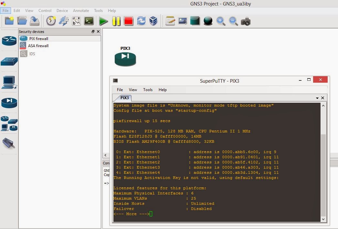Open SuperPuTTY File menu
338x229 pixels.
[x=120, y=89]
